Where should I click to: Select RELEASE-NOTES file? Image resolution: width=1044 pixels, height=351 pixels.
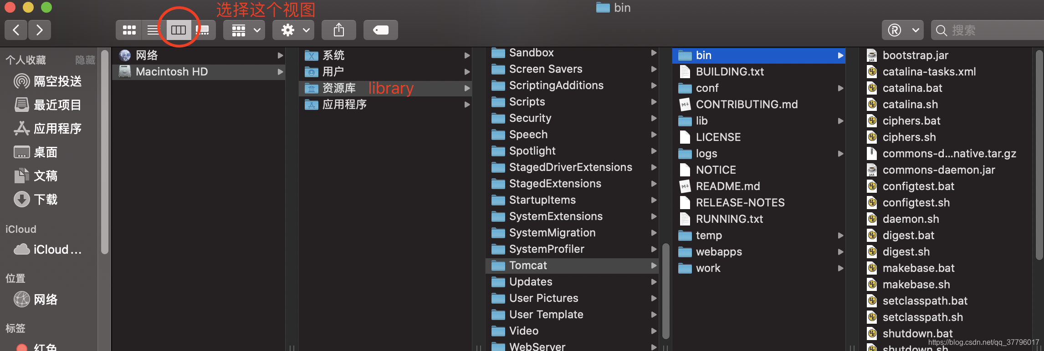pos(759,203)
